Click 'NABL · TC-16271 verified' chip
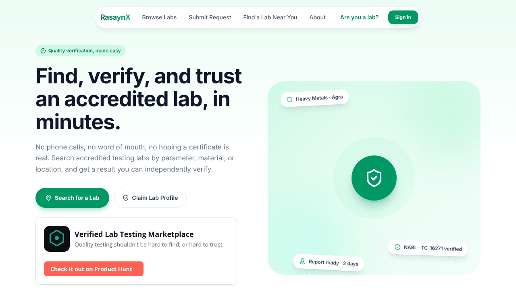The width and height of the screenshot is (516, 290). [428, 248]
